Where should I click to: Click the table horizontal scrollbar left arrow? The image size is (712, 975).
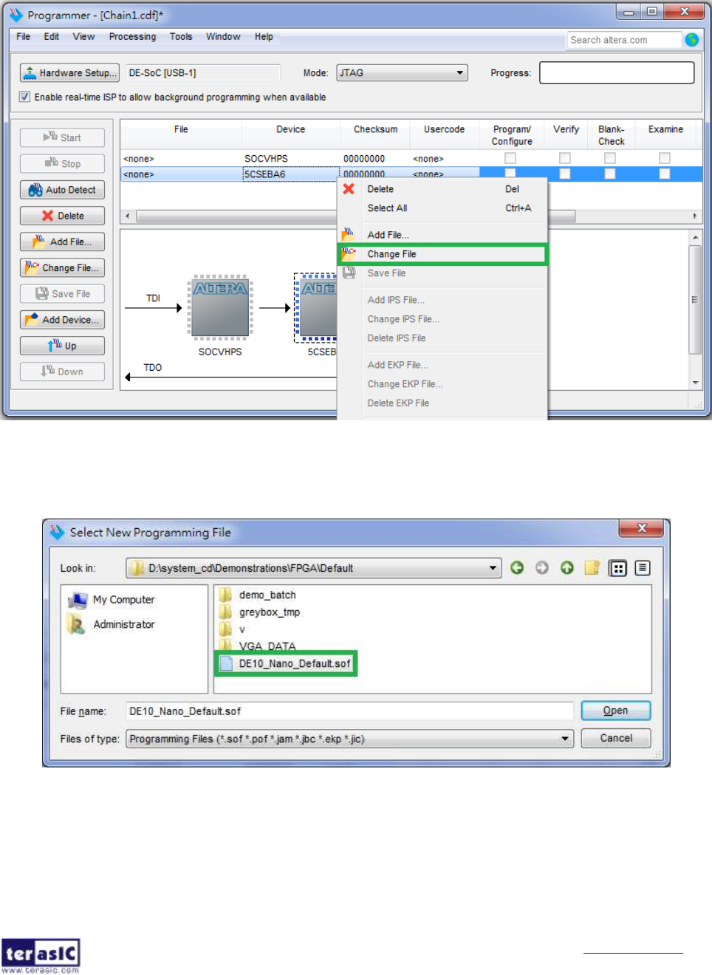[128, 216]
